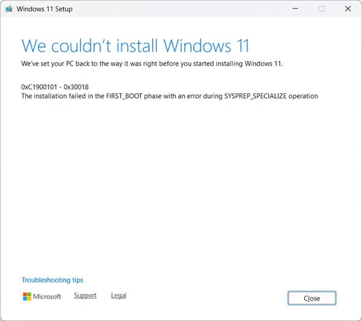362x321 pixels.
Task: Click the Microsoft wordmark text
Action: (x=47, y=296)
